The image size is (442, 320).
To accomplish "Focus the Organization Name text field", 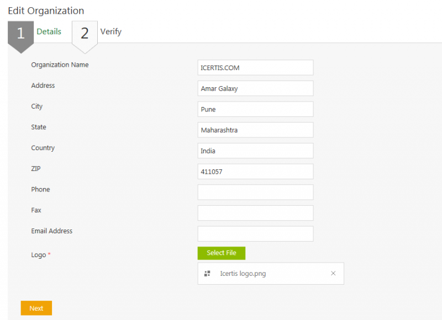I will coord(255,68).
